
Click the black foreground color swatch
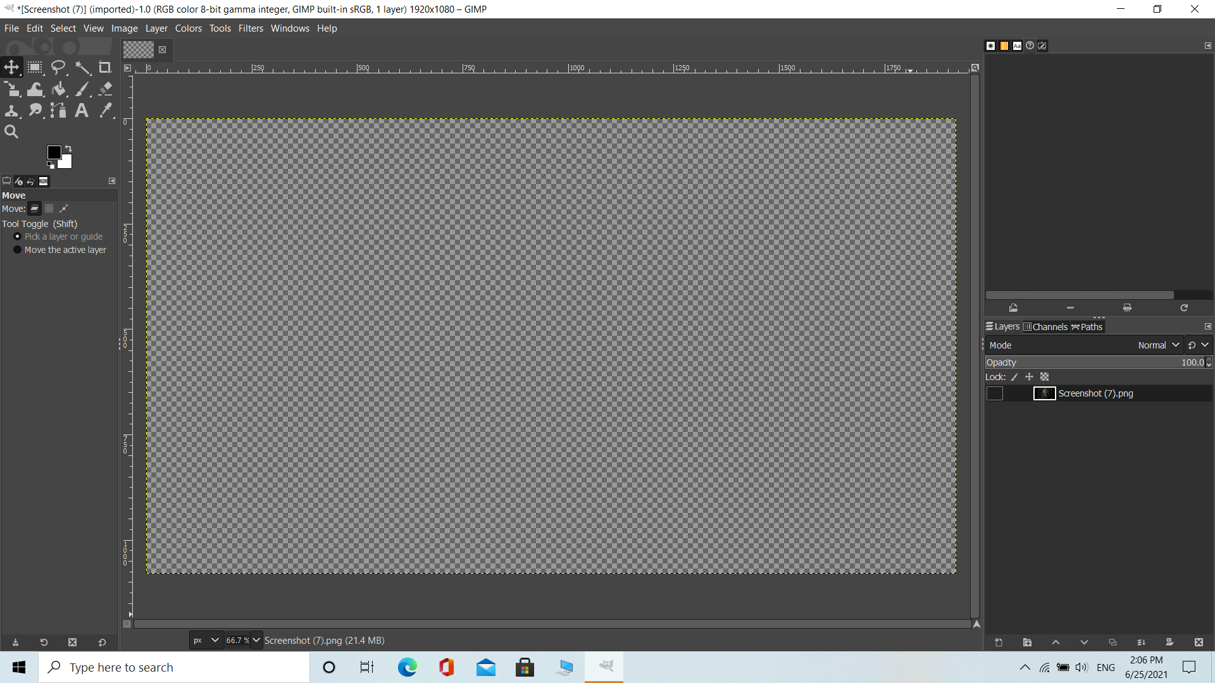click(x=54, y=152)
